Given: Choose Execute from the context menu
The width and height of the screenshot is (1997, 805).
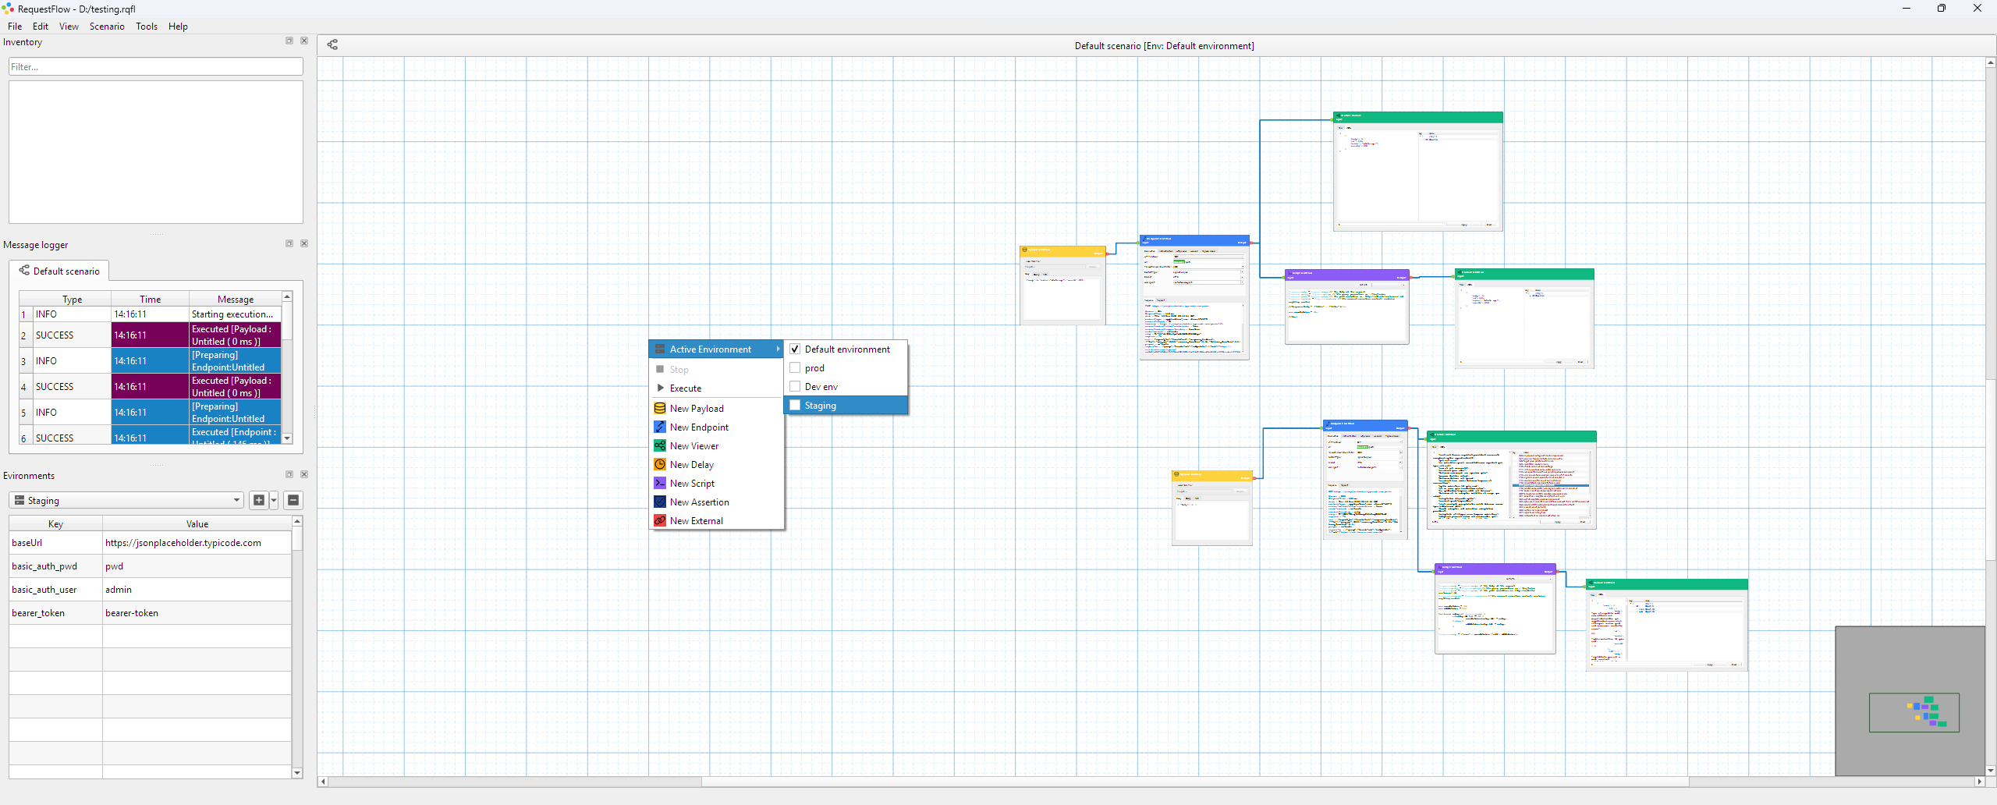Looking at the screenshot, I should coord(685,388).
